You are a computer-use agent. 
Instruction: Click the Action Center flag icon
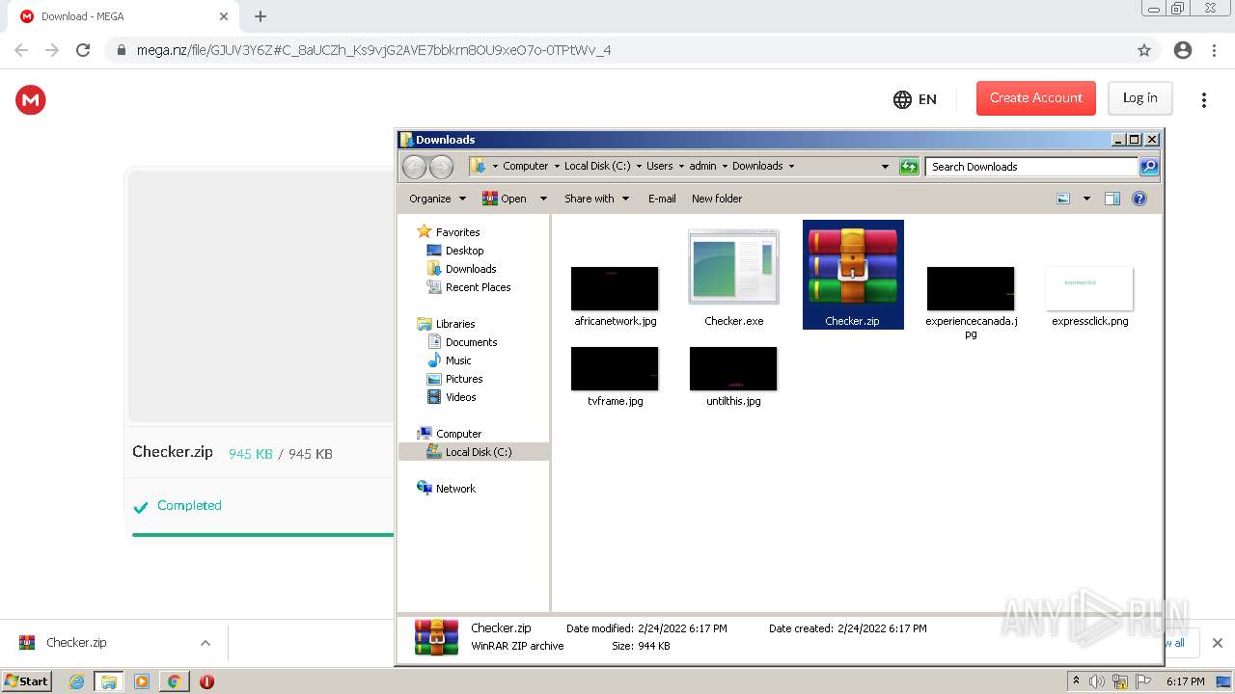click(1143, 681)
